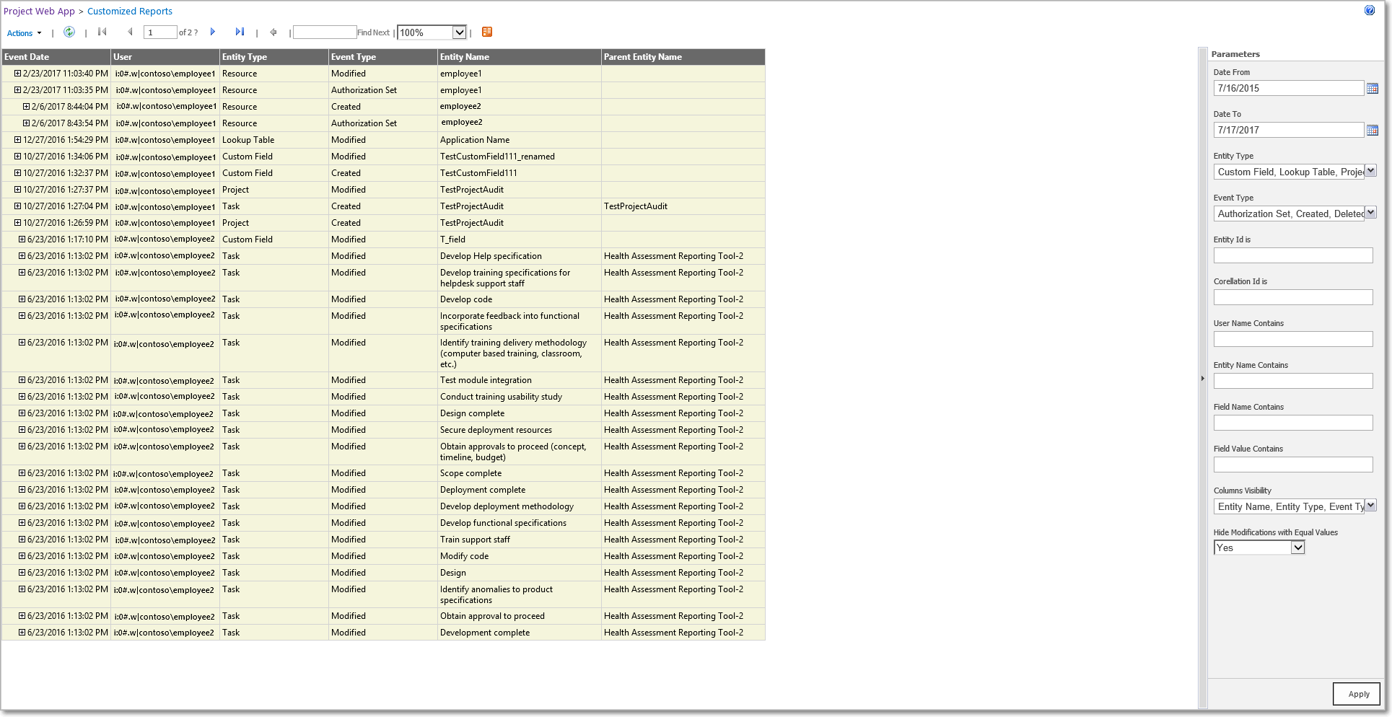The width and height of the screenshot is (1392, 717).
Task: Click the Parent Entity Name column header
Action: (x=683, y=57)
